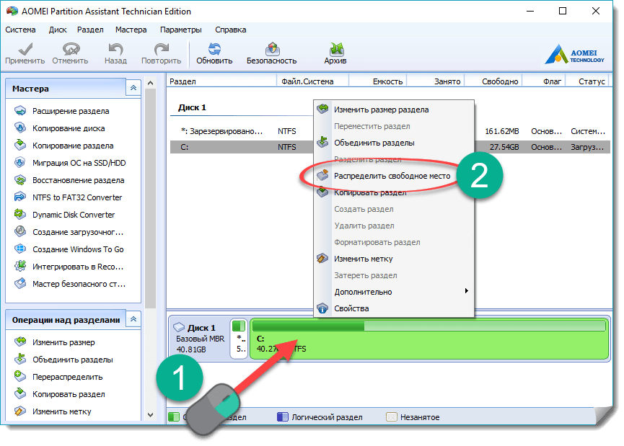Image resolution: width=624 pixels, height=446 pixels.
Task: Maximize the AOMEI Partition Assistant window
Action: (x=563, y=11)
